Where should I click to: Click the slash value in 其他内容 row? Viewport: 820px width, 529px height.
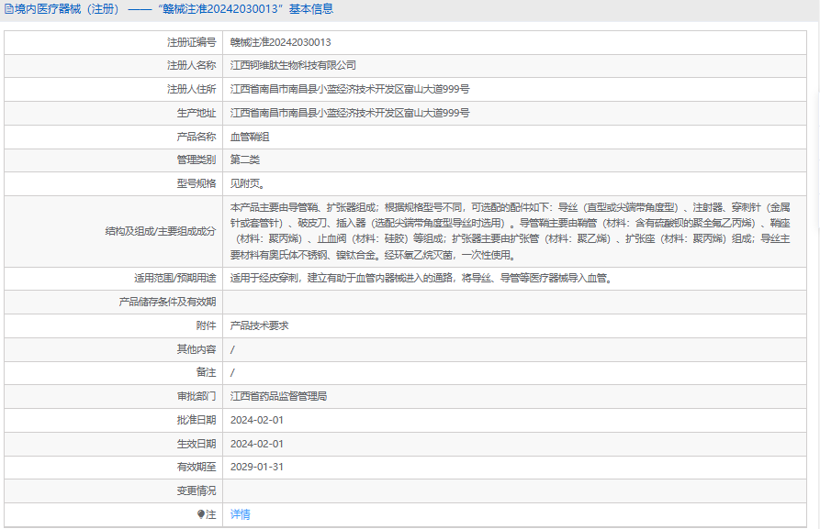pyautogui.click(x=232, y=349)
